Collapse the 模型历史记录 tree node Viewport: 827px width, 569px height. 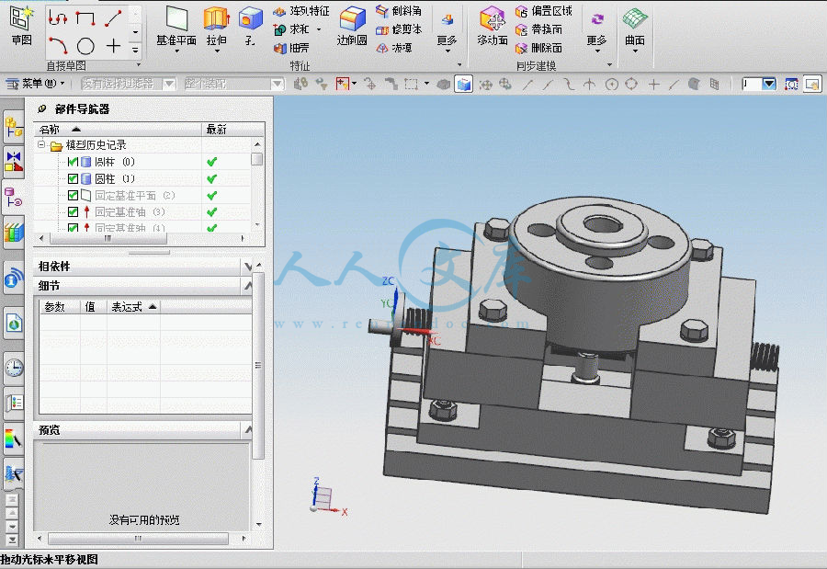point(41,144)
